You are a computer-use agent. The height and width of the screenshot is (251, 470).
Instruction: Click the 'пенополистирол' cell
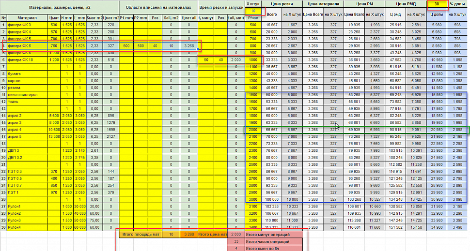coord(27,94)
